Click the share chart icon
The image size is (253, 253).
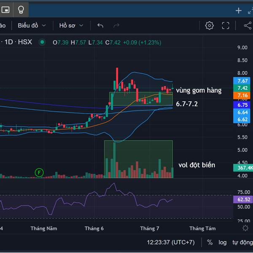click(248, 25)
